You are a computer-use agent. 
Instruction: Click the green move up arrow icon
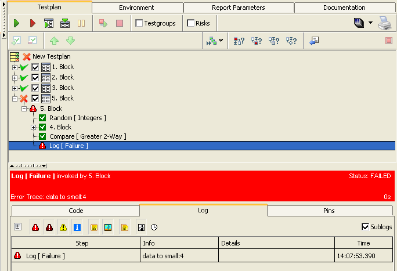click(54, 41)
